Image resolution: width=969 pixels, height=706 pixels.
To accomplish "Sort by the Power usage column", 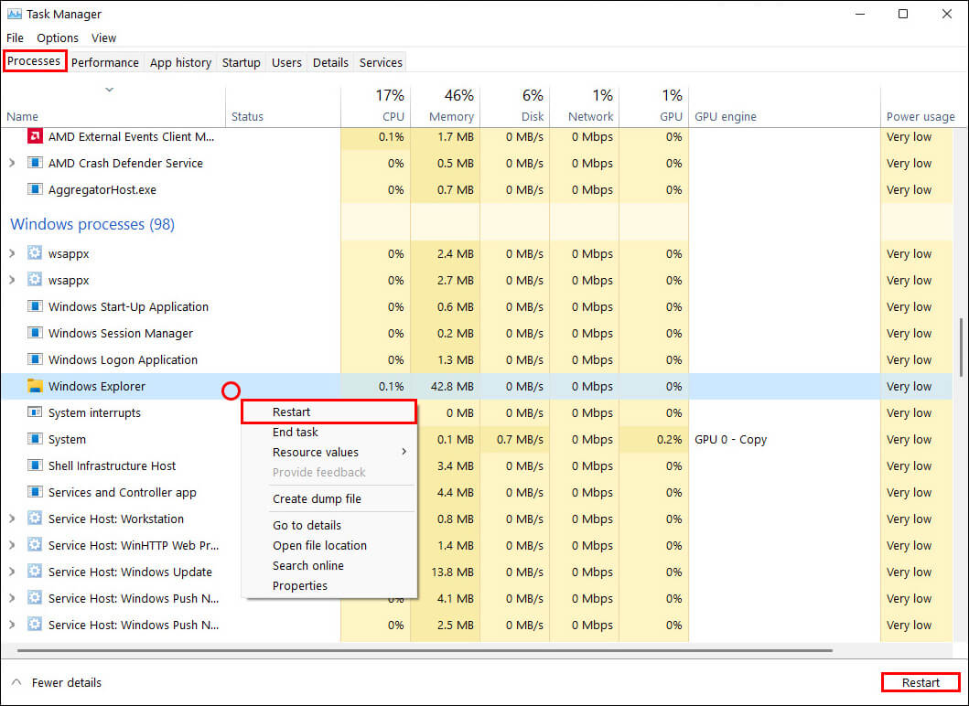I will [x=921, y=108].
